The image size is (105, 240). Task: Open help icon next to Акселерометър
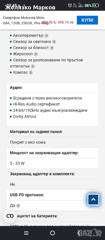[46, 36]
